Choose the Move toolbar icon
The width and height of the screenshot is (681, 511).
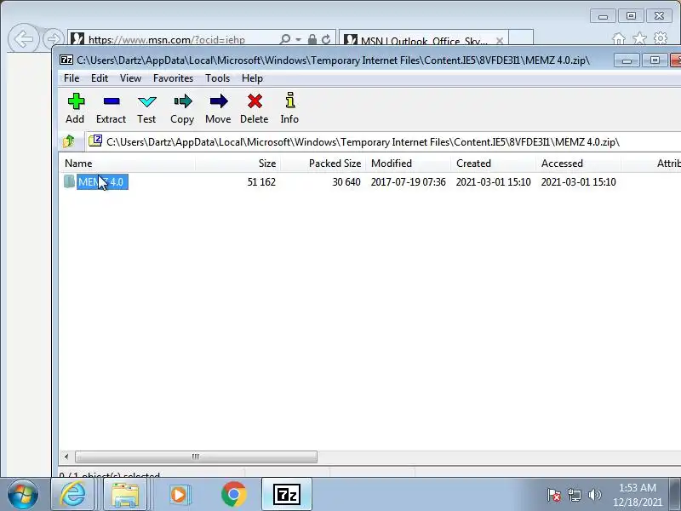(x=218, y=108)
